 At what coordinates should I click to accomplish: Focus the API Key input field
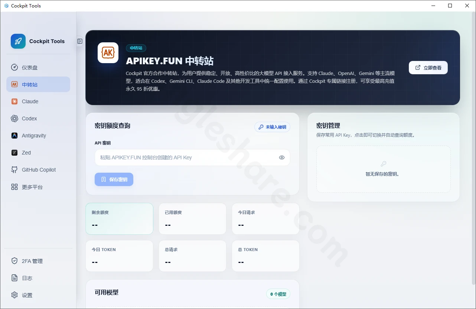pyautogui.click(x=192, y=157)
